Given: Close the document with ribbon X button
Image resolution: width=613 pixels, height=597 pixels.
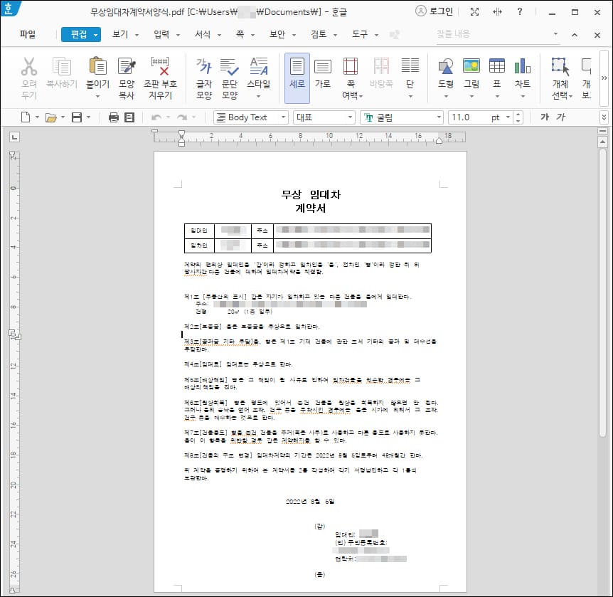Looking at the screenshot, I should coord(597,35).
